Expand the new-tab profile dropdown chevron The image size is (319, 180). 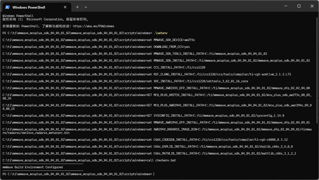point(86,7)
